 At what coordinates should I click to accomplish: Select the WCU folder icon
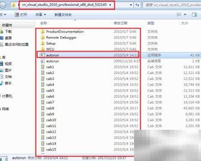coord(42,49)
